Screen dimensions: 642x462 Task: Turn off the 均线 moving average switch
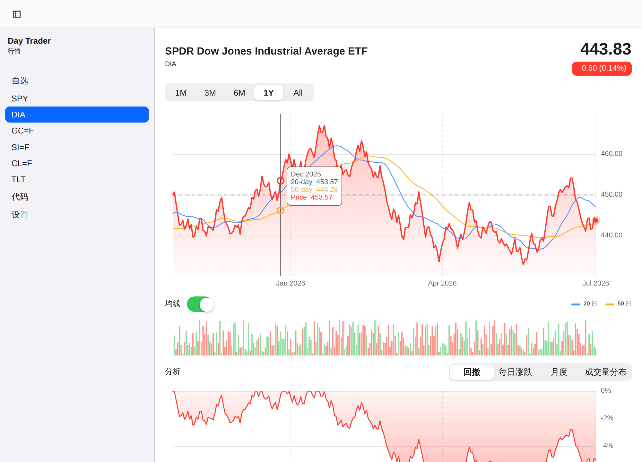click(x=200, y=304)
